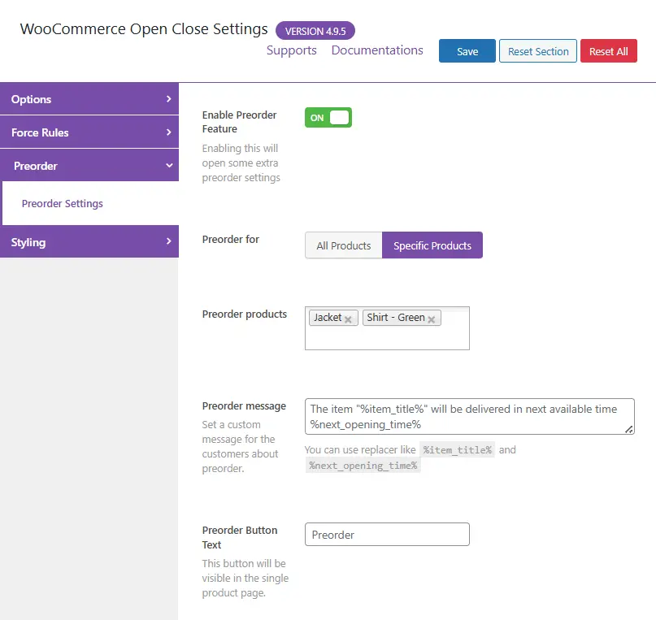Screen dimensions: 656x620
Task: Toggle the Enable Preorder Feature switch
Action: (x=328, y=118)
